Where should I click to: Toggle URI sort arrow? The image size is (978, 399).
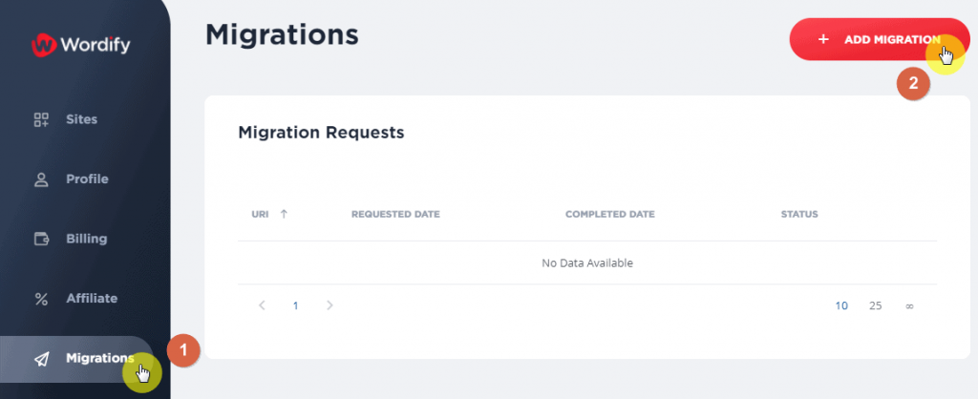point(284,214)
